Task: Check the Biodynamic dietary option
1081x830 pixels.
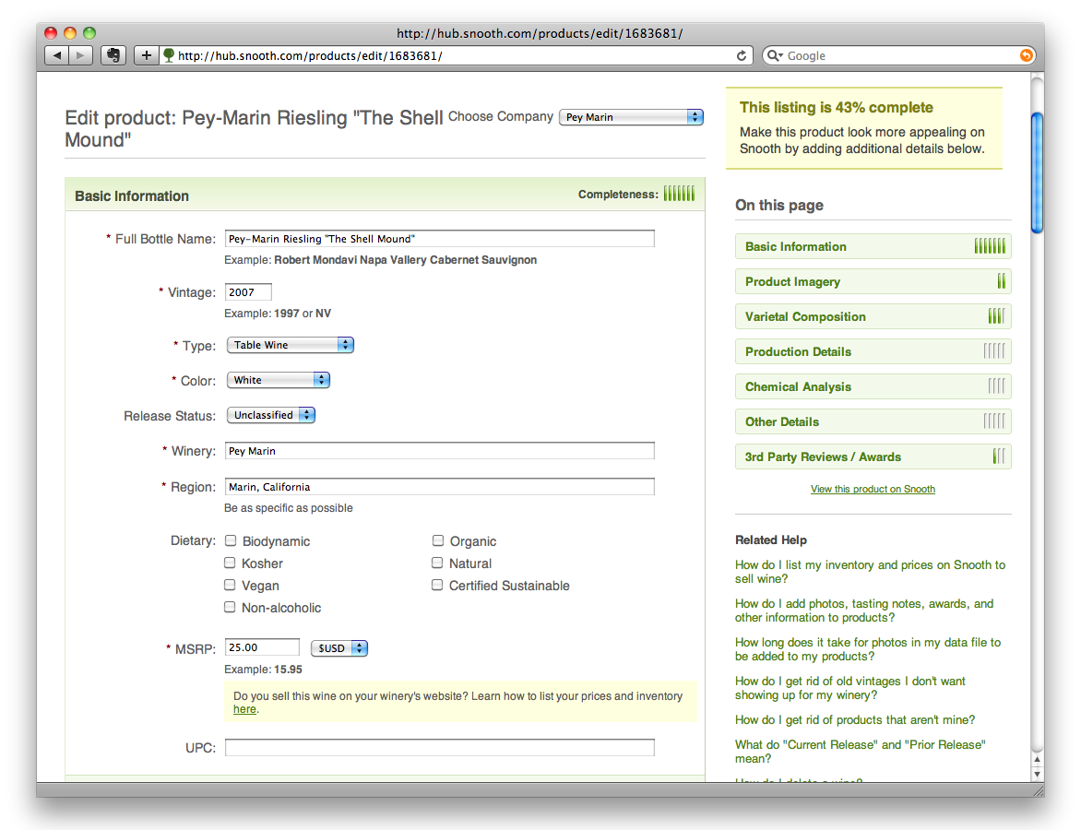Action: (x=231, y=541)
